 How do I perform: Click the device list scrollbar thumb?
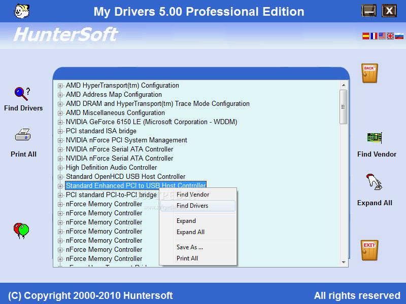pyautogui.click(x=344, y=107)
